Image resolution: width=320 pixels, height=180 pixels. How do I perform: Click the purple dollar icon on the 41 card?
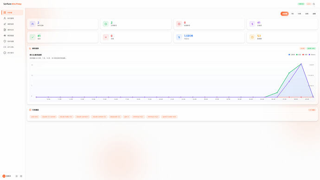pyautogui.click(x=252, y=24)
